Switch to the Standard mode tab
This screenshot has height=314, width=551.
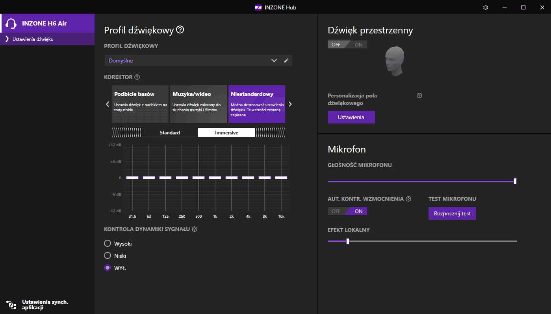(170, 133)
